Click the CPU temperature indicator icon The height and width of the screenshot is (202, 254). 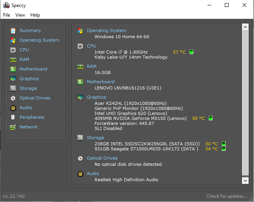click(x=191, y=52)
